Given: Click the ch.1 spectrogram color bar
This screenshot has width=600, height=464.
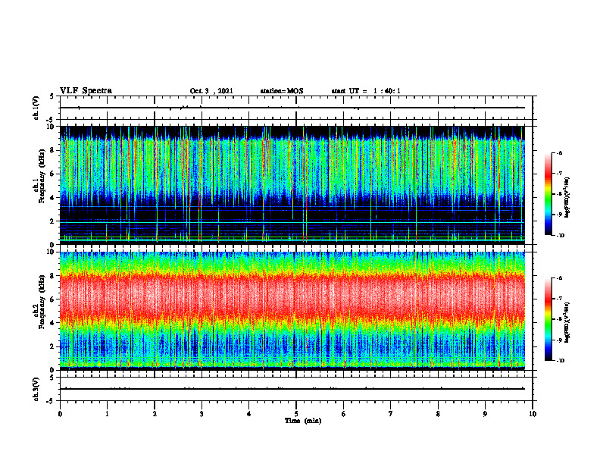Looking at the screenshot, I should [x=548, y=194].
